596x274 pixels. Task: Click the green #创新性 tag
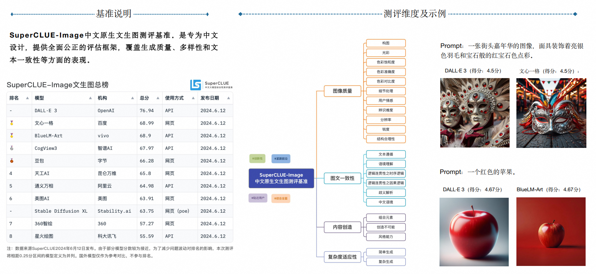click(257, 158)
